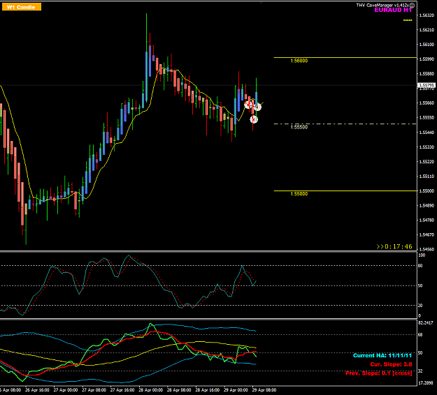437x395 pixels.
Task: Click the stochastic panel 100 scale label
Action: click(x=422, y=255)
